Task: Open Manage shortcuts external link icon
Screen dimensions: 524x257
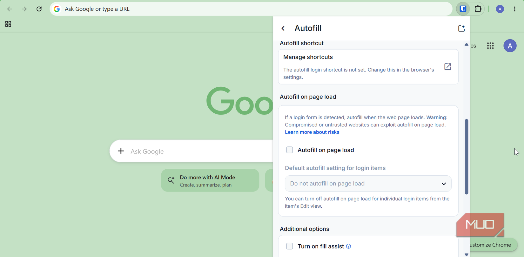Action: [x=447, y=66]
